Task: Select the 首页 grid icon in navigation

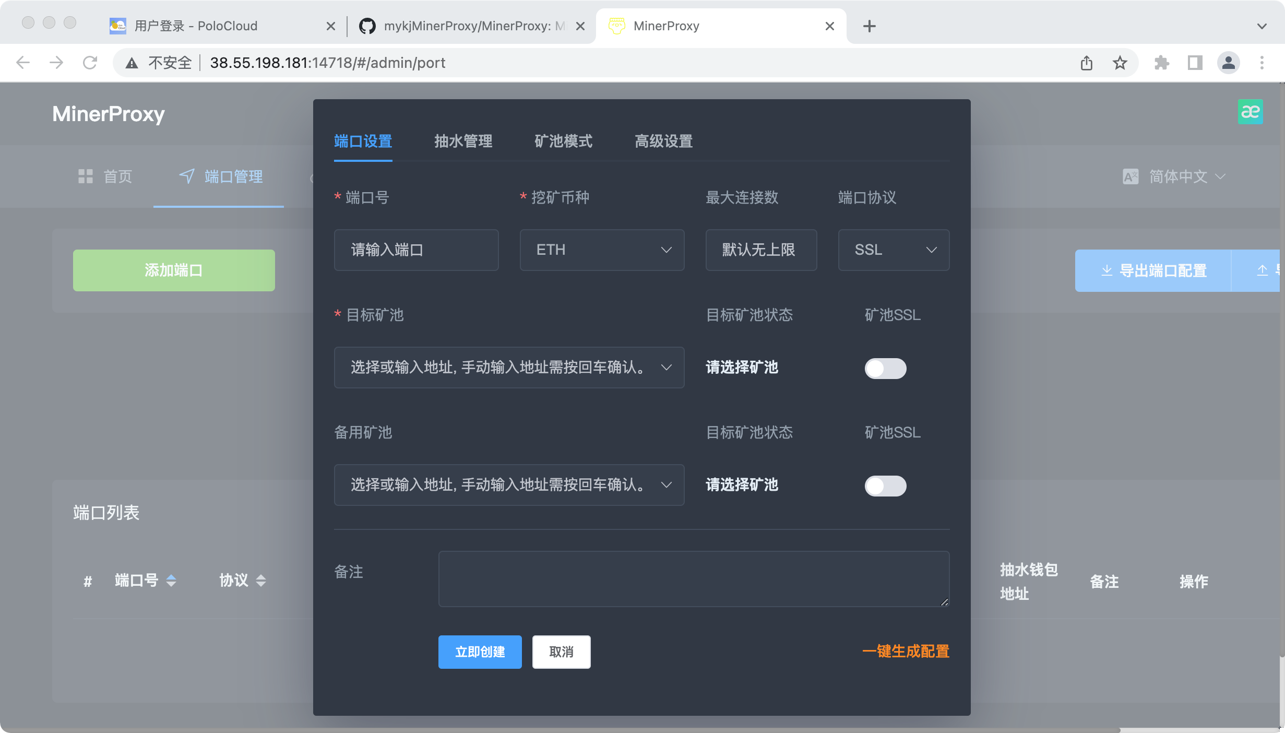Action: point(86,176)
